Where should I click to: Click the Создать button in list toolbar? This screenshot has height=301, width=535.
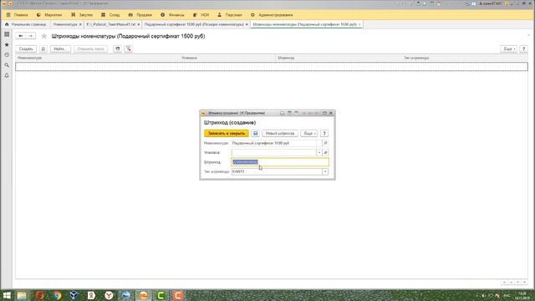click(x=26, y=48)
